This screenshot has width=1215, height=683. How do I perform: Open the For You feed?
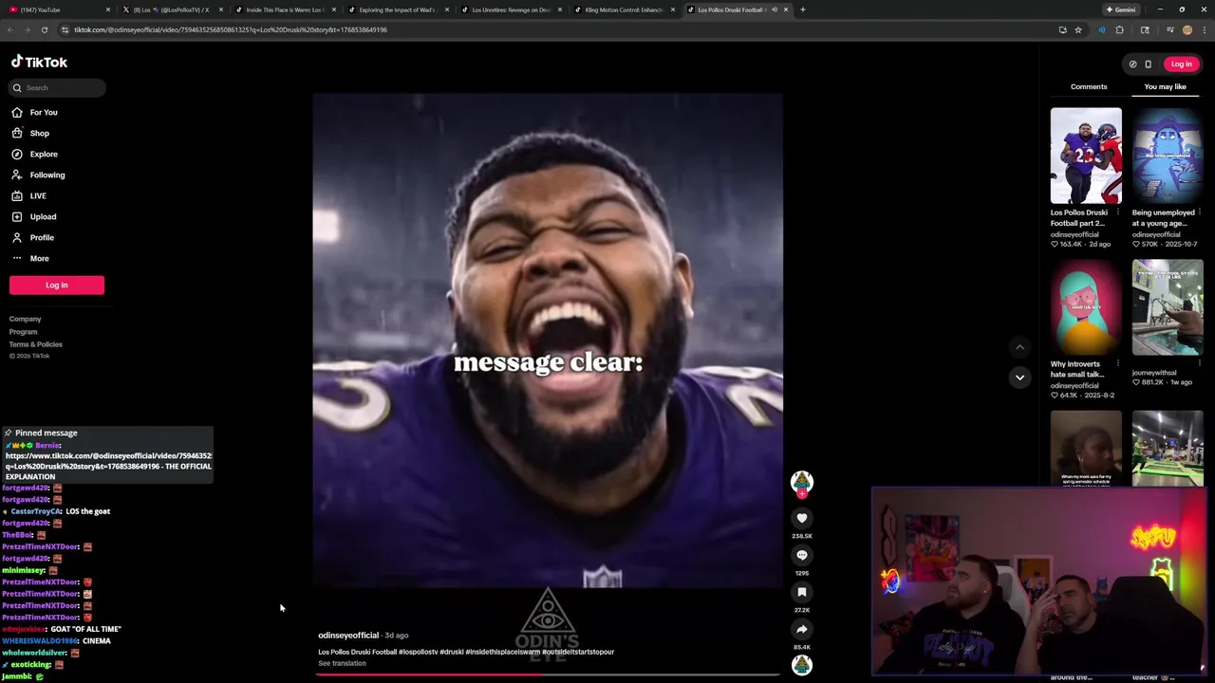click(x=44, y=112)
